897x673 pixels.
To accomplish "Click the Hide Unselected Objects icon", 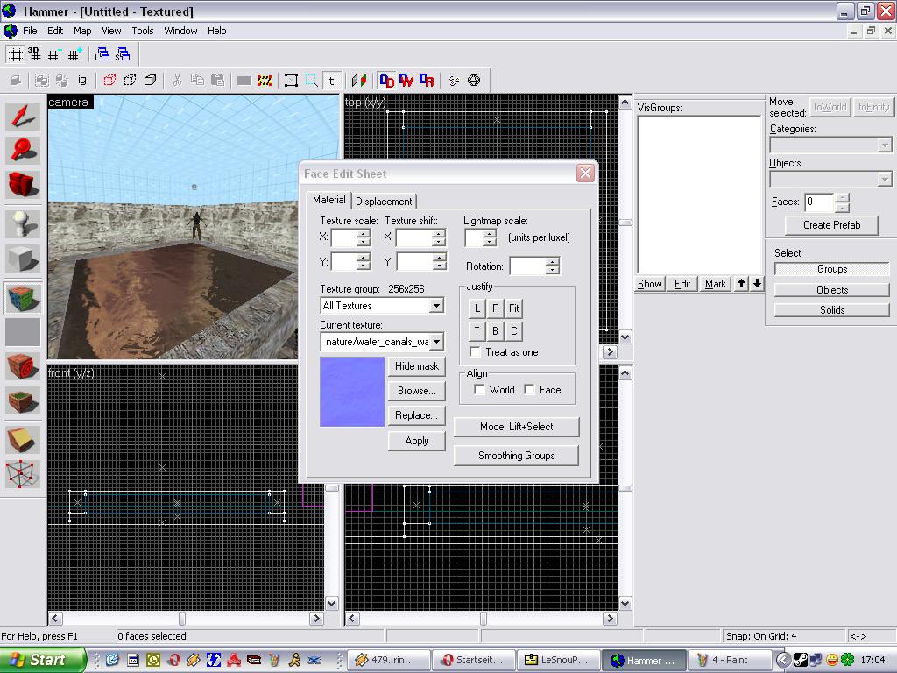I will [x=130, y=80].
